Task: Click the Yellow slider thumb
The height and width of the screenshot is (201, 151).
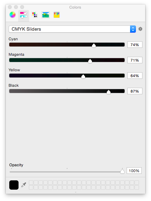Action: tap(83, 76)
